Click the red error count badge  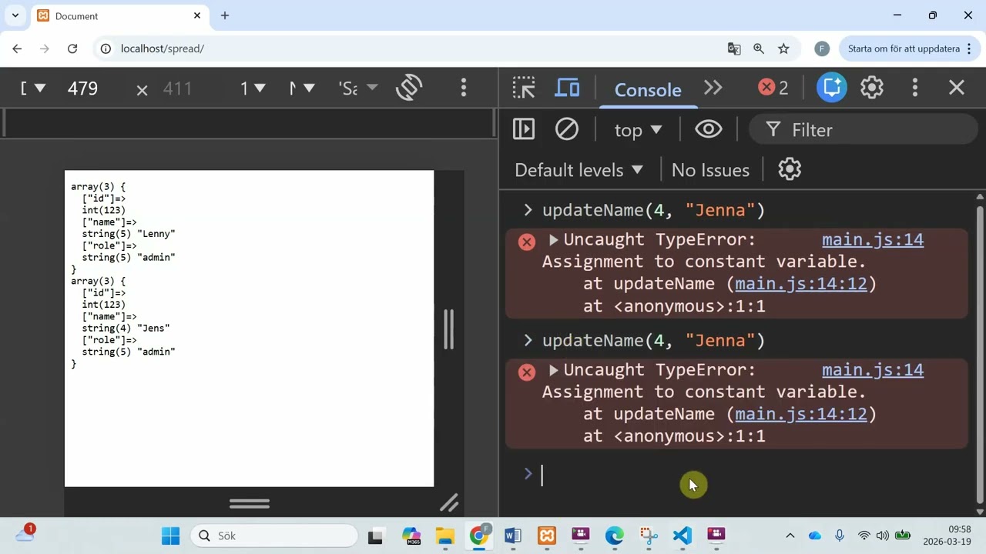click(x=773, y=88)
